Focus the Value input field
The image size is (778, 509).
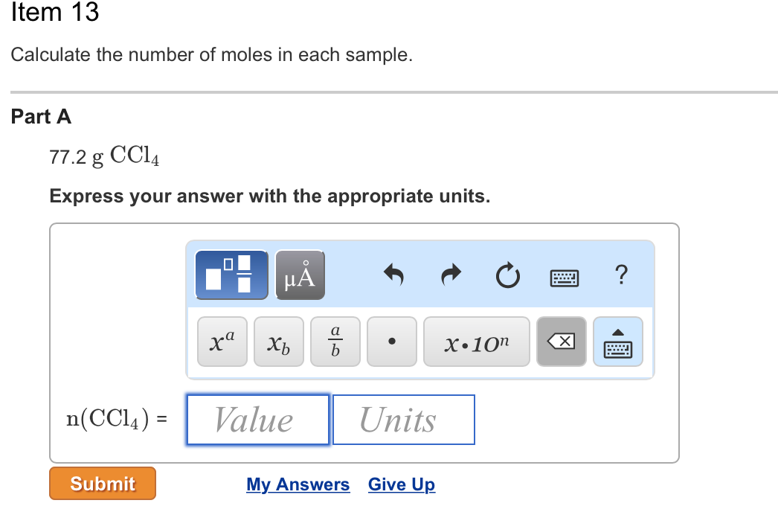(x=257, y=420)
